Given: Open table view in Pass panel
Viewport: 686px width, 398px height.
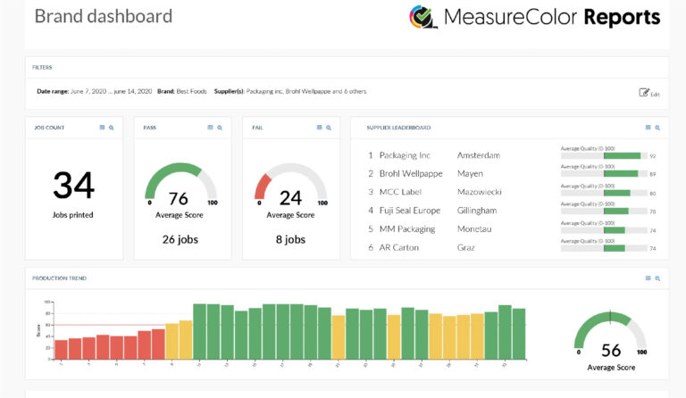Looking at the screenshot, I should pos(210,128).
